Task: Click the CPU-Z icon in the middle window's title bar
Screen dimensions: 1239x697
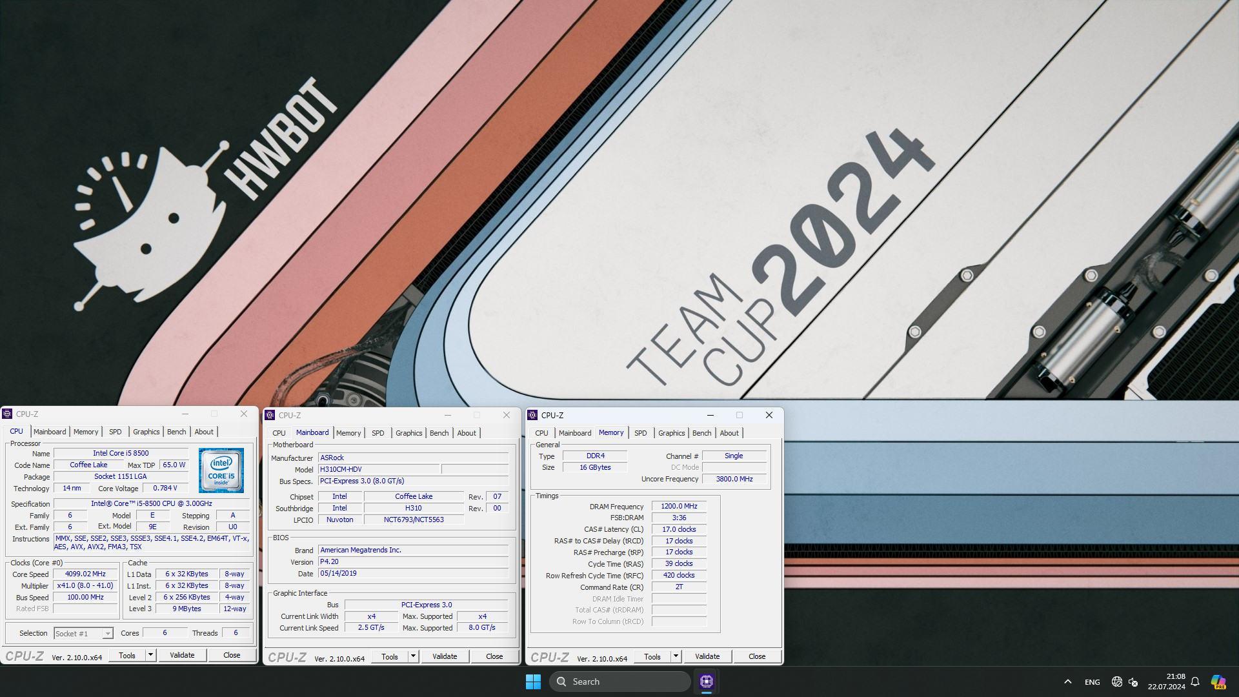Action: [270, 415]
